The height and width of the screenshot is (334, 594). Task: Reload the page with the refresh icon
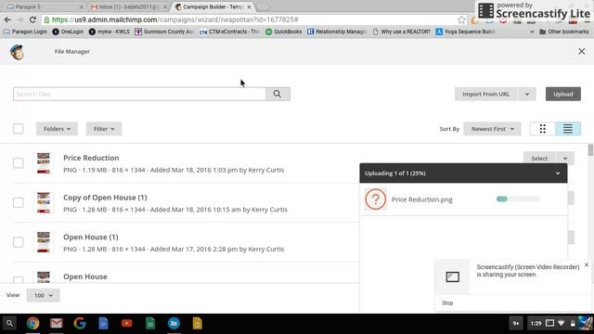(32, 19)
